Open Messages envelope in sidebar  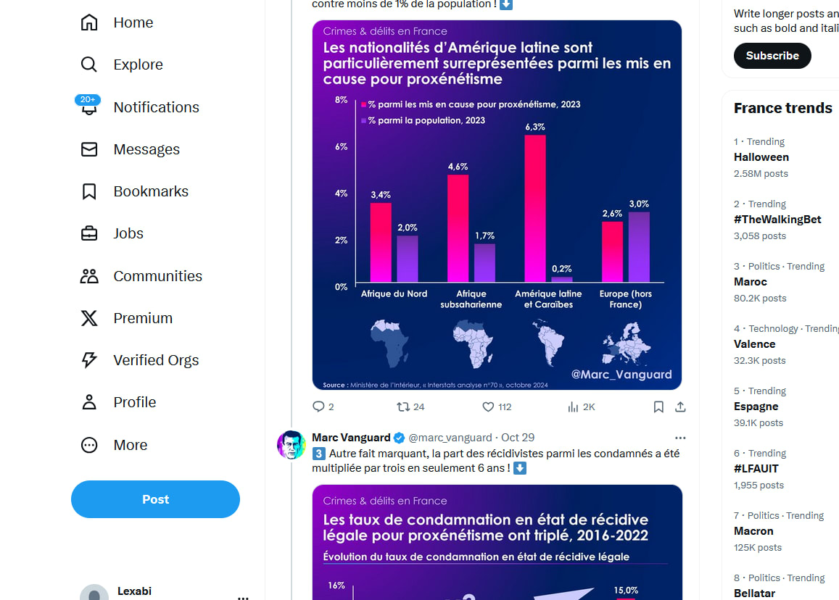(x=89, y=149)
